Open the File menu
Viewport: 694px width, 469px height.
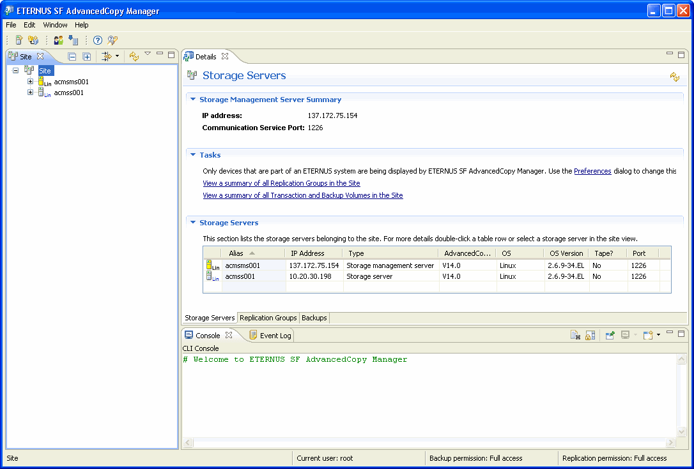coord(11,25)
